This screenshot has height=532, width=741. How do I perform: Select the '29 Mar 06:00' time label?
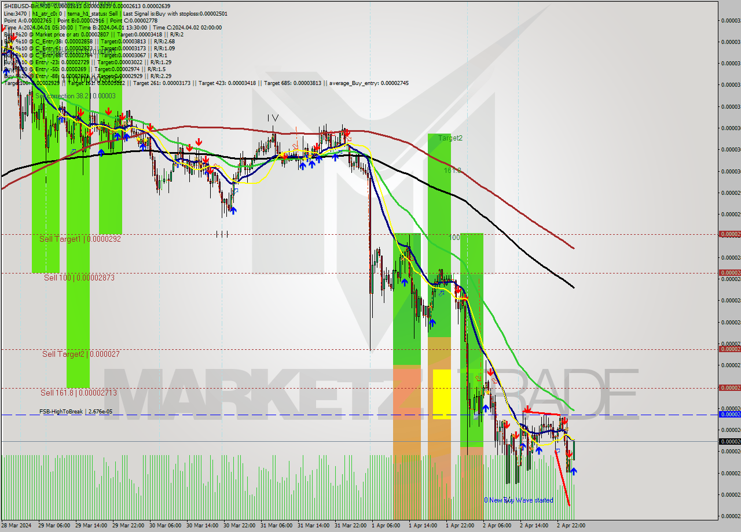click(54, 526)
